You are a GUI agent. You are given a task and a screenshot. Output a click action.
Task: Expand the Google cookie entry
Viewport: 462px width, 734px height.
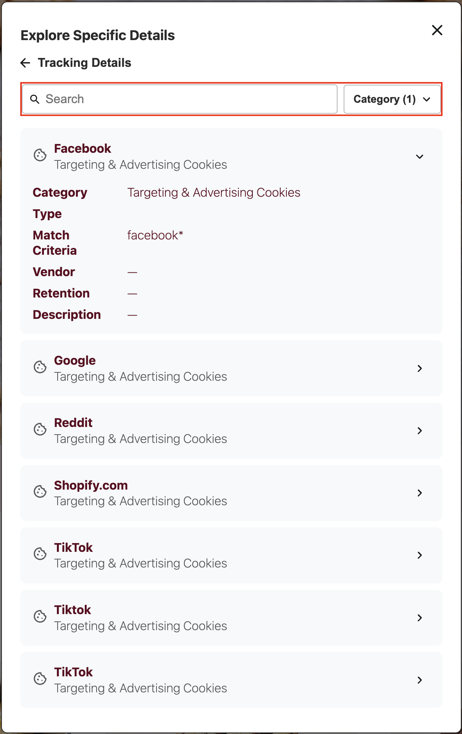420,368
